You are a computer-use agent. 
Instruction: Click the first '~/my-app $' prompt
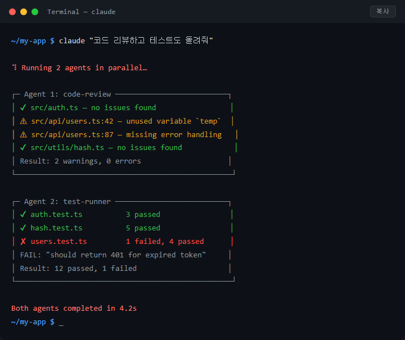(x=33, y=41)
